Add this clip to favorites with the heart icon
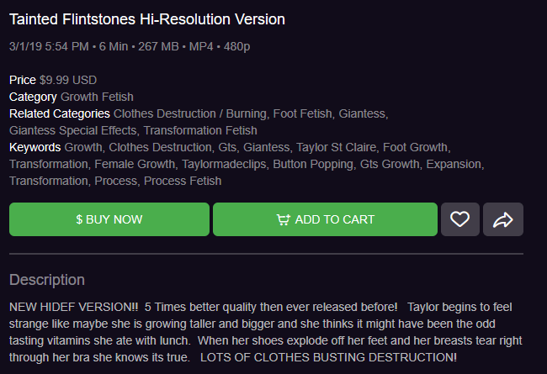Viewport: 547px width, 374px height. coord(459,219)
